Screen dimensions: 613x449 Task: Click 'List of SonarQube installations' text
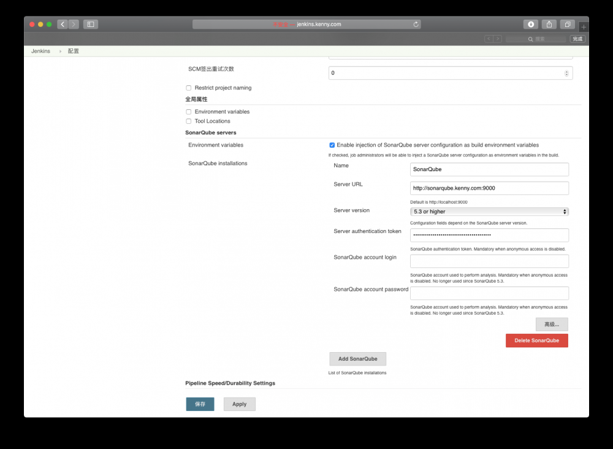357,373
